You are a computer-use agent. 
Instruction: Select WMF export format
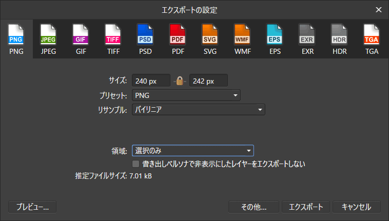coord(242,39)
